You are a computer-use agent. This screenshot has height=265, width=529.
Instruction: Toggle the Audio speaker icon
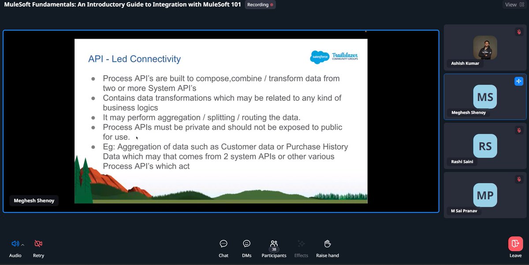pos(15,243)
